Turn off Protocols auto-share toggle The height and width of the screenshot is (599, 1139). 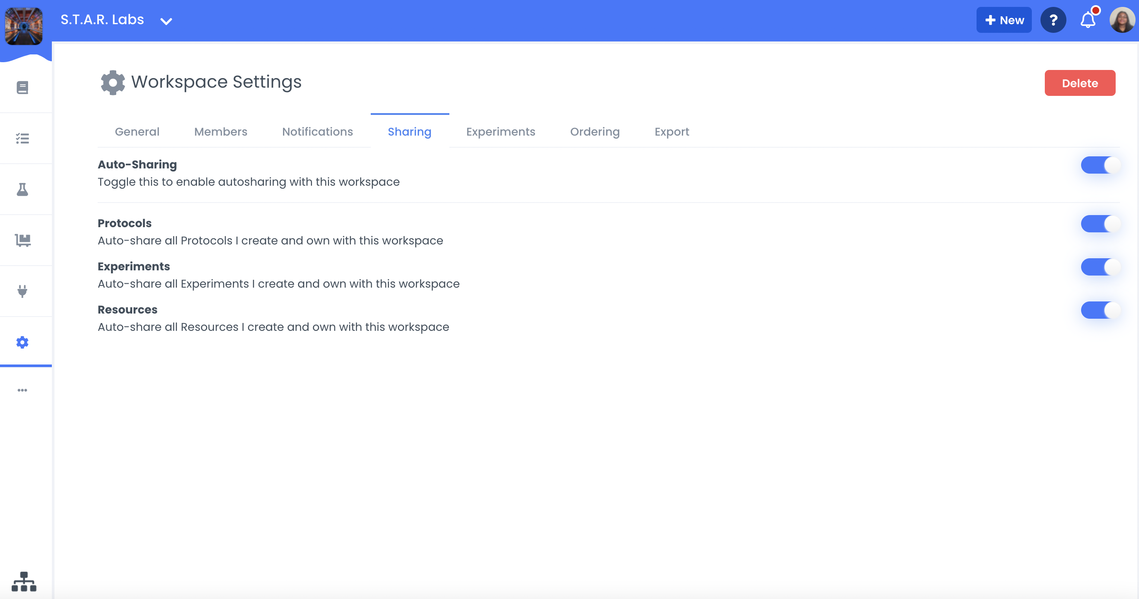[x=1100, y=224]
